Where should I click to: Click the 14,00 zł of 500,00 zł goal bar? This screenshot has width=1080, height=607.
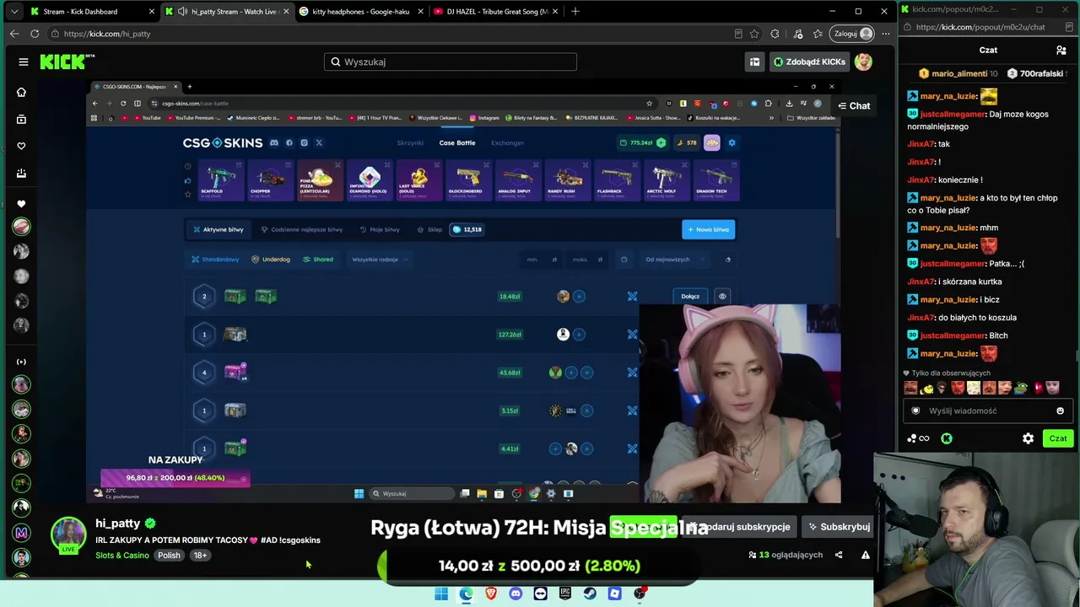point(538,566)
